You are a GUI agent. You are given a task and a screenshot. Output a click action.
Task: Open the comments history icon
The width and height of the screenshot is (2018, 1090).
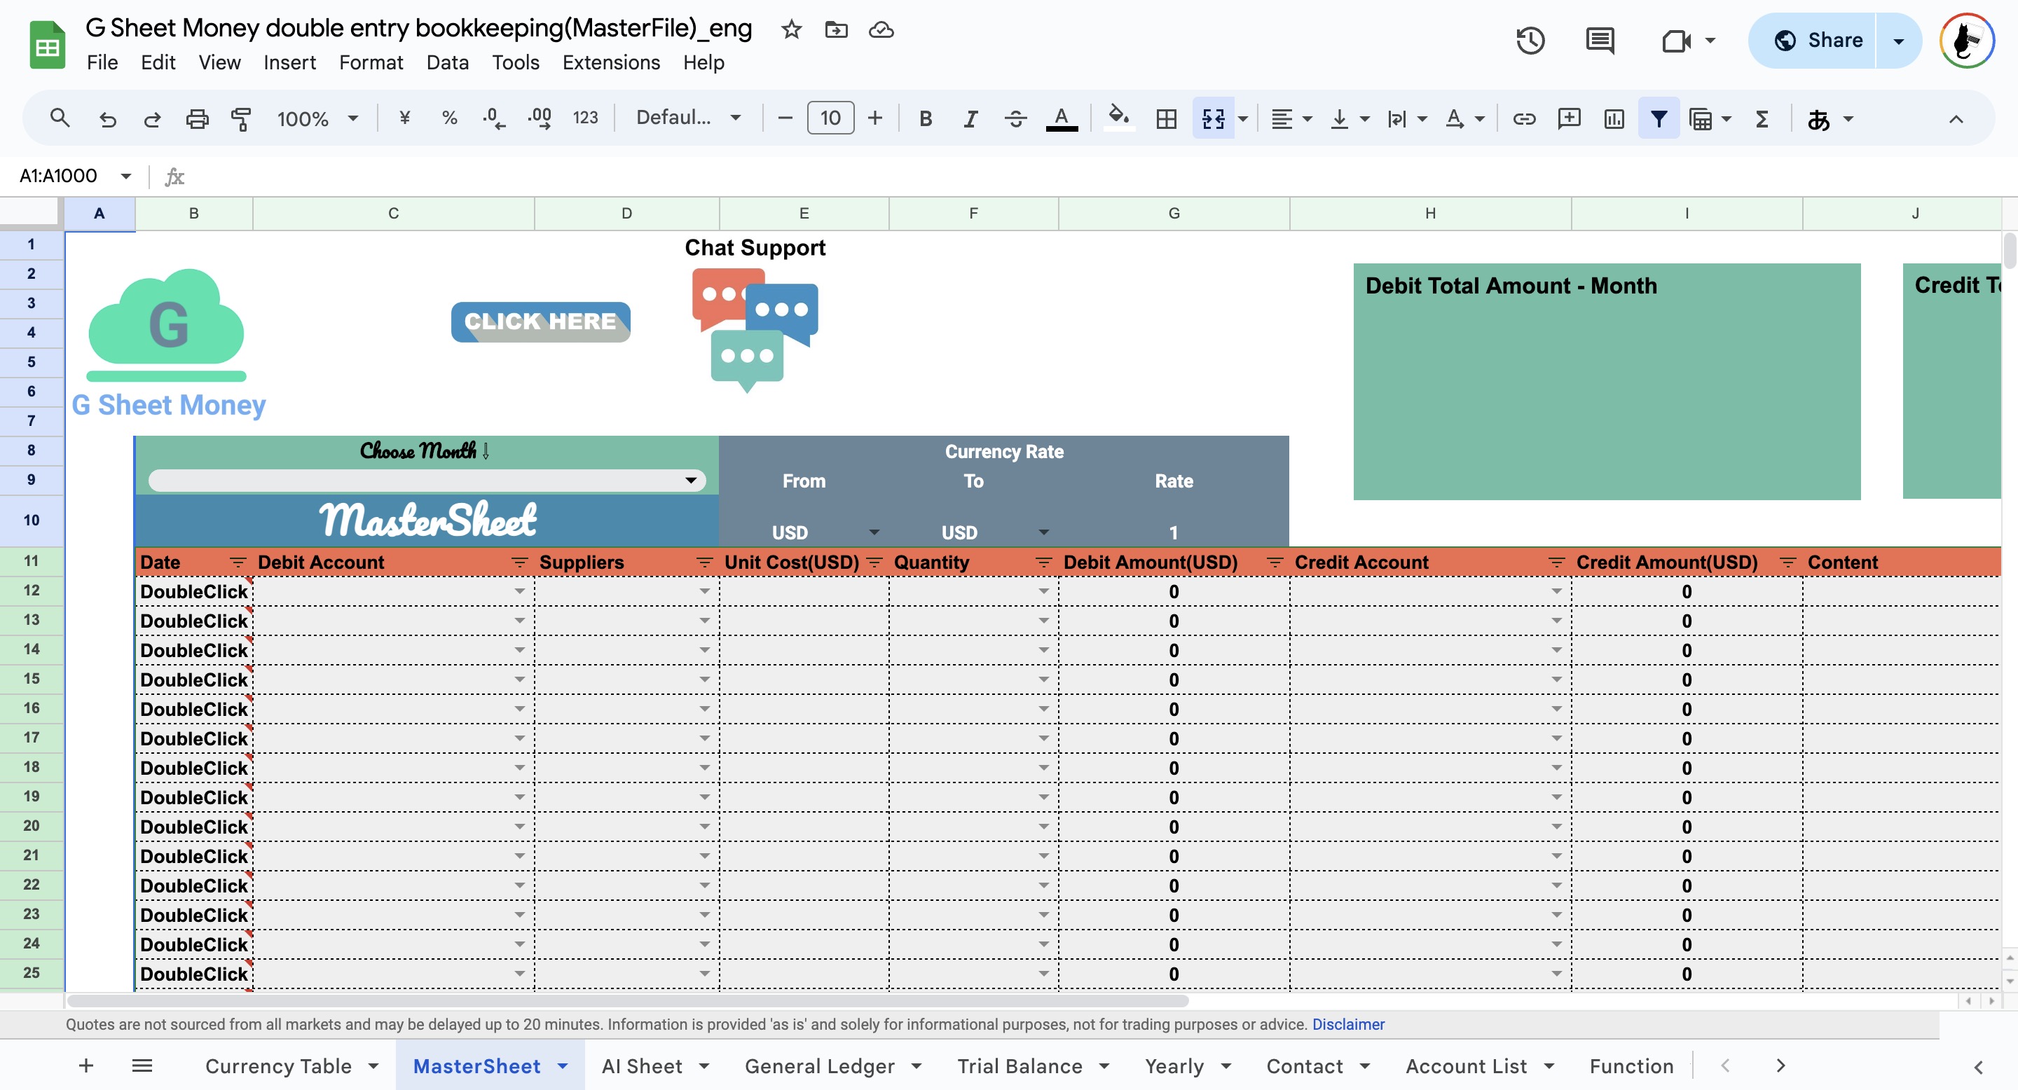(x=1599, y=40)
